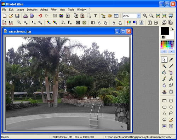Image resolution: width=177 pixels, height=140 pixels.
Task: Click Auto contrast icon
Action: (x=11, y=23)
